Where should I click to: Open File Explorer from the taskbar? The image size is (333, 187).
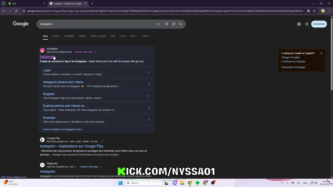182,183
